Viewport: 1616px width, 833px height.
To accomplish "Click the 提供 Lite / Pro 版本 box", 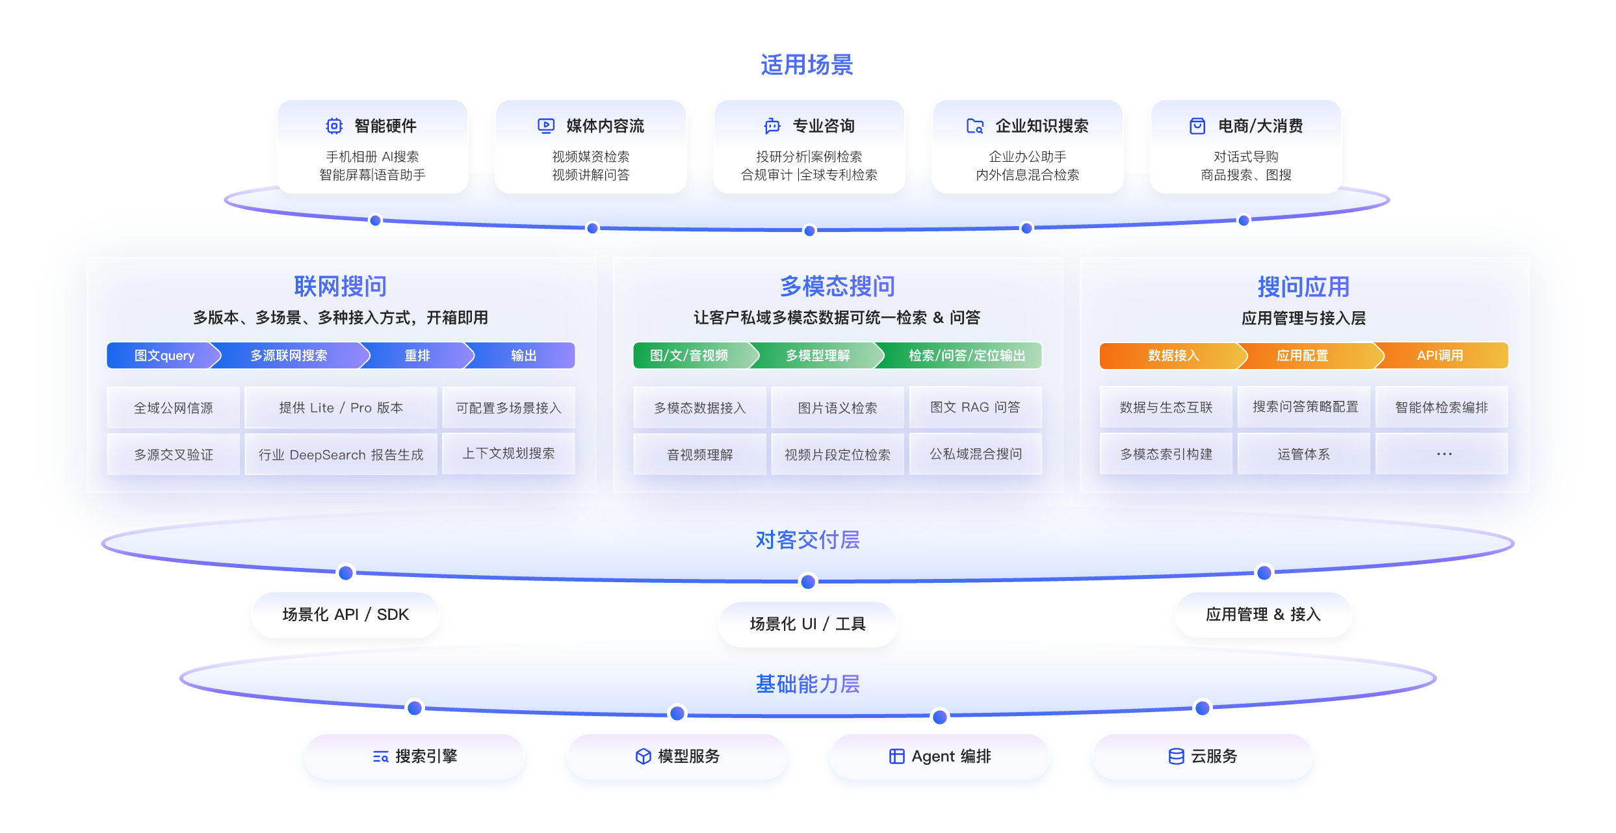I will click(x=341, y=408).
